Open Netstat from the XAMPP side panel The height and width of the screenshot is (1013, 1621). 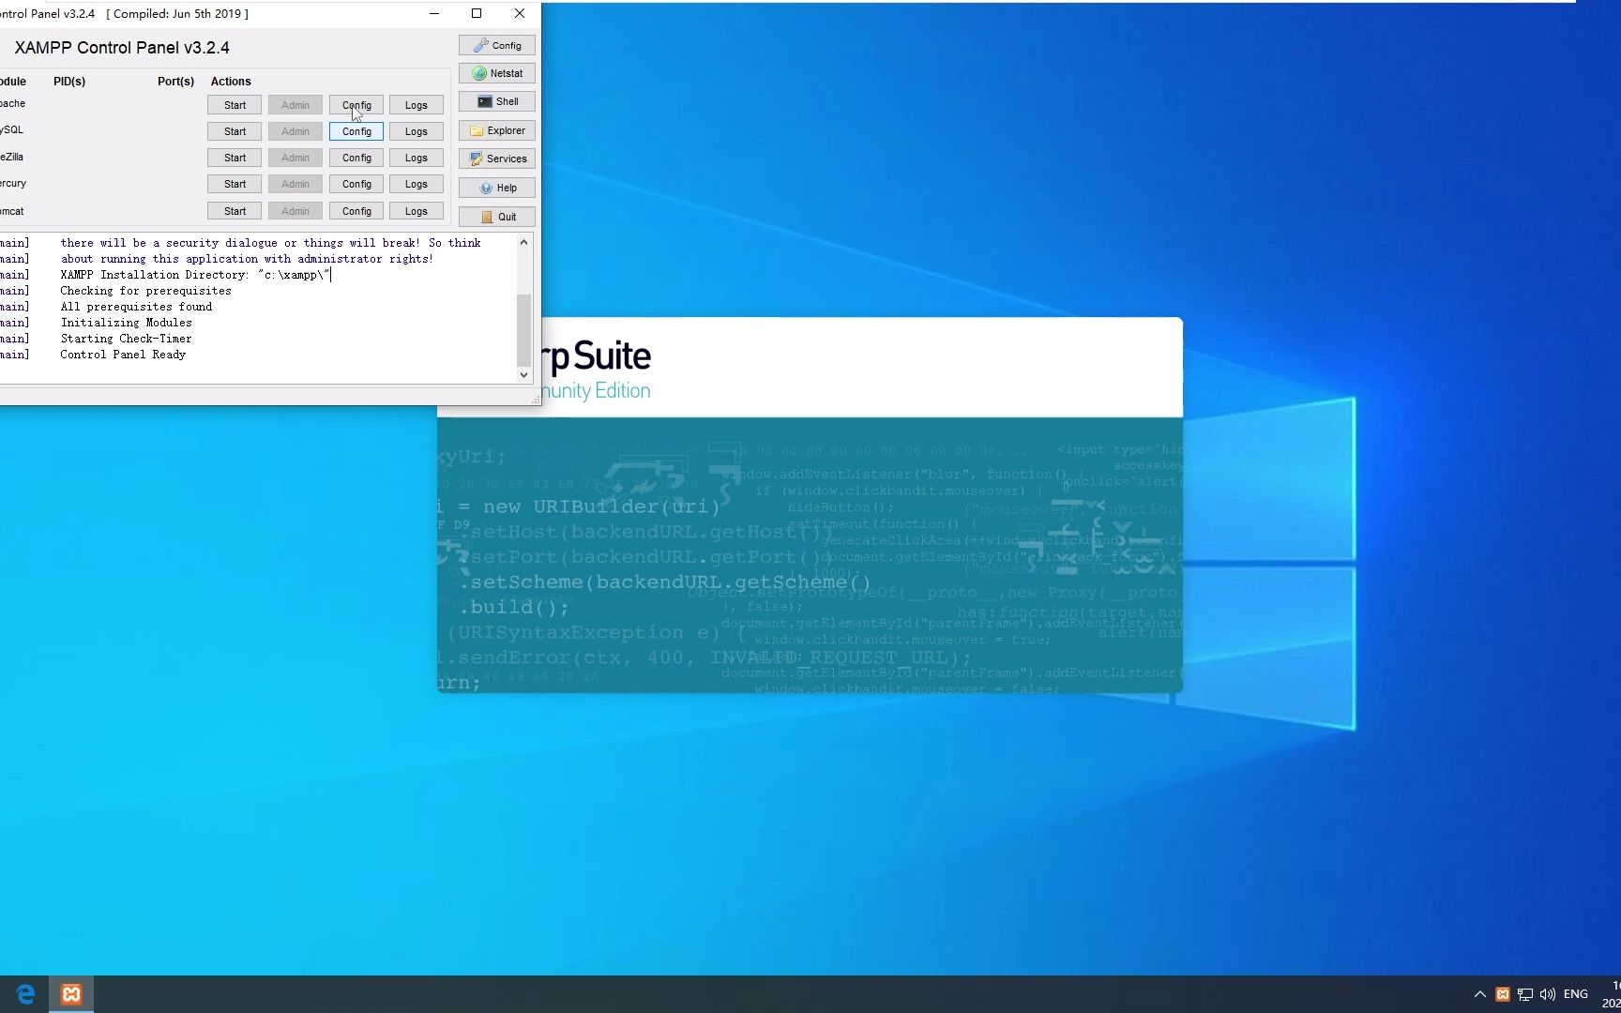point(496,73)
